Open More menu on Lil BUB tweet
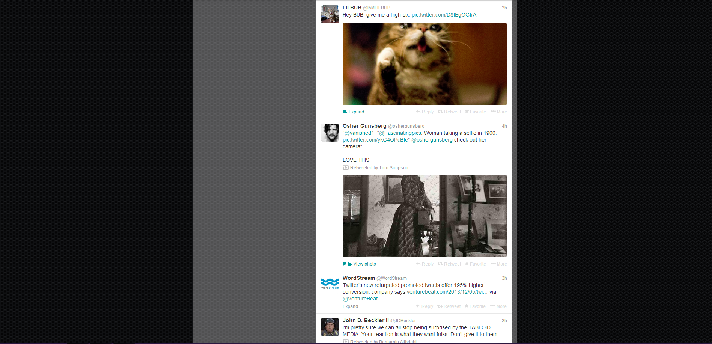Viewport: 712px width, 344px height. [x=498, y=112]
